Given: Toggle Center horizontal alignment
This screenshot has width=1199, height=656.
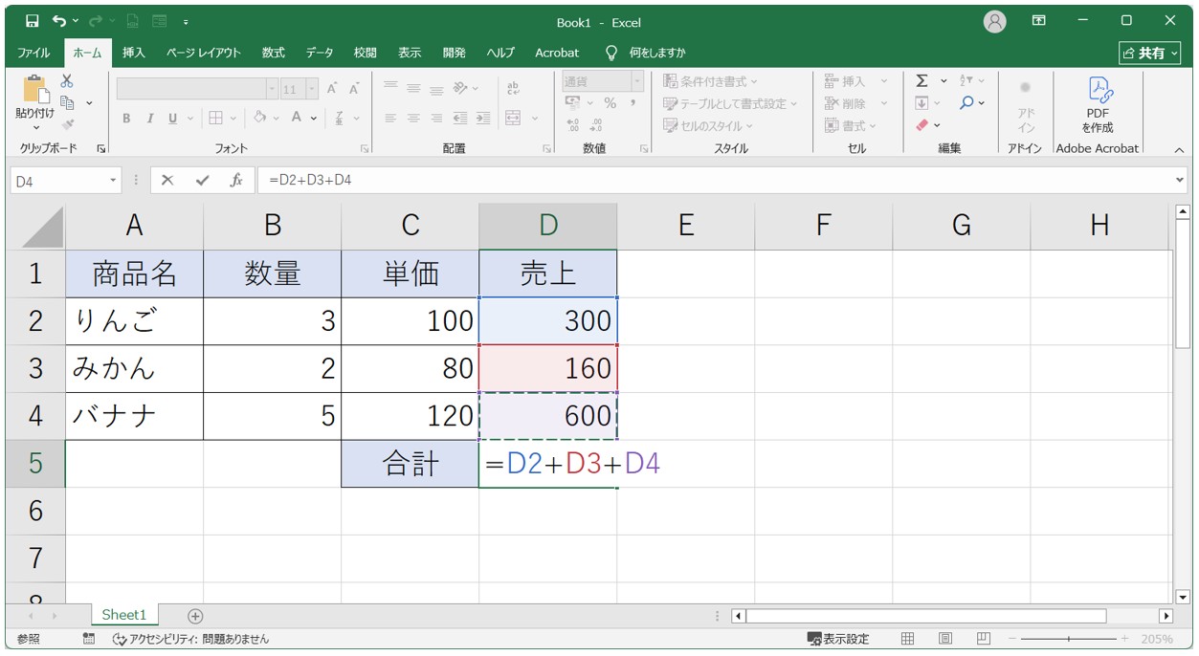Looking at the screenshot, I should tap(414, 119).
